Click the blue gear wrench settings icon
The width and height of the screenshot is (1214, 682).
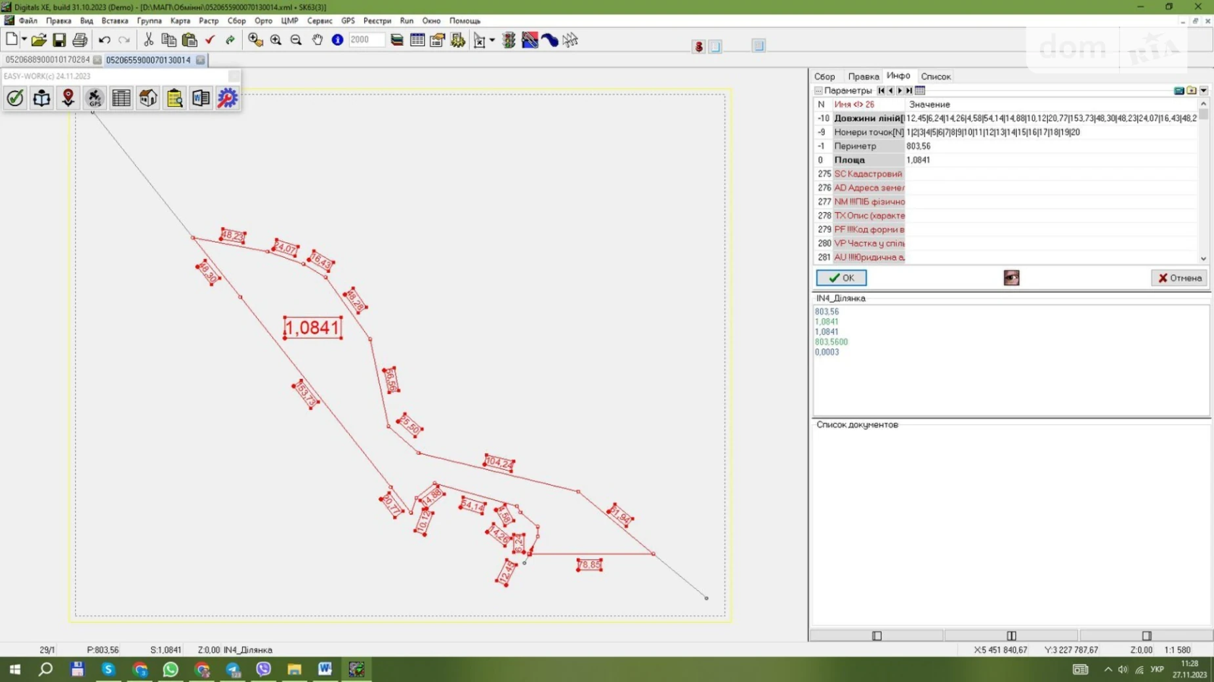pyautogui.click(x=227, y=98)
